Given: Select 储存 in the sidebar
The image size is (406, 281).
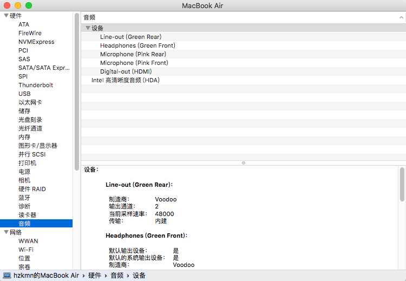Looking at the screenshot, I should 24,111.
